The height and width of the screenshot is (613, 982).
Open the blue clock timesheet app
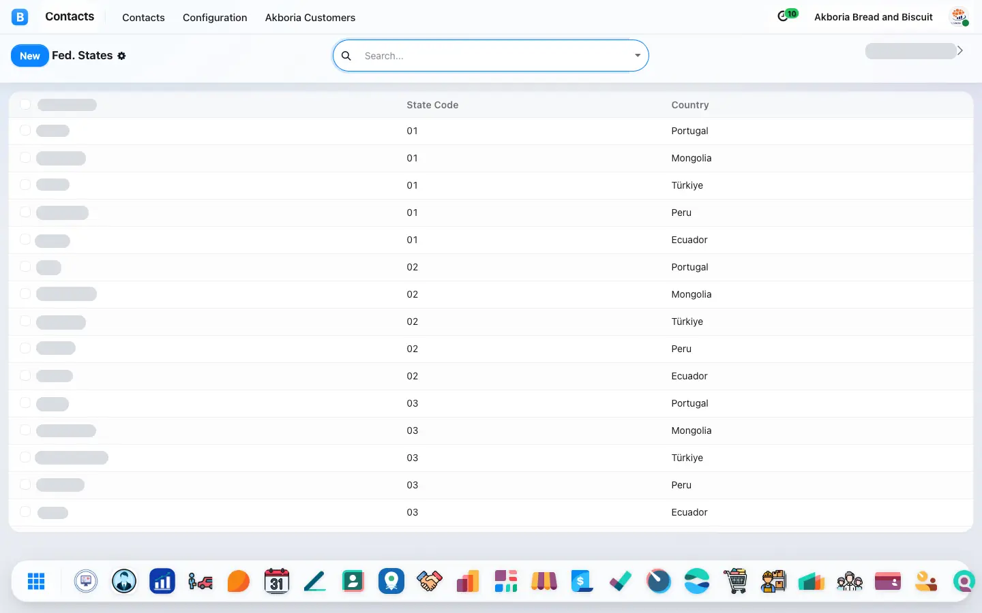point(659,581)
